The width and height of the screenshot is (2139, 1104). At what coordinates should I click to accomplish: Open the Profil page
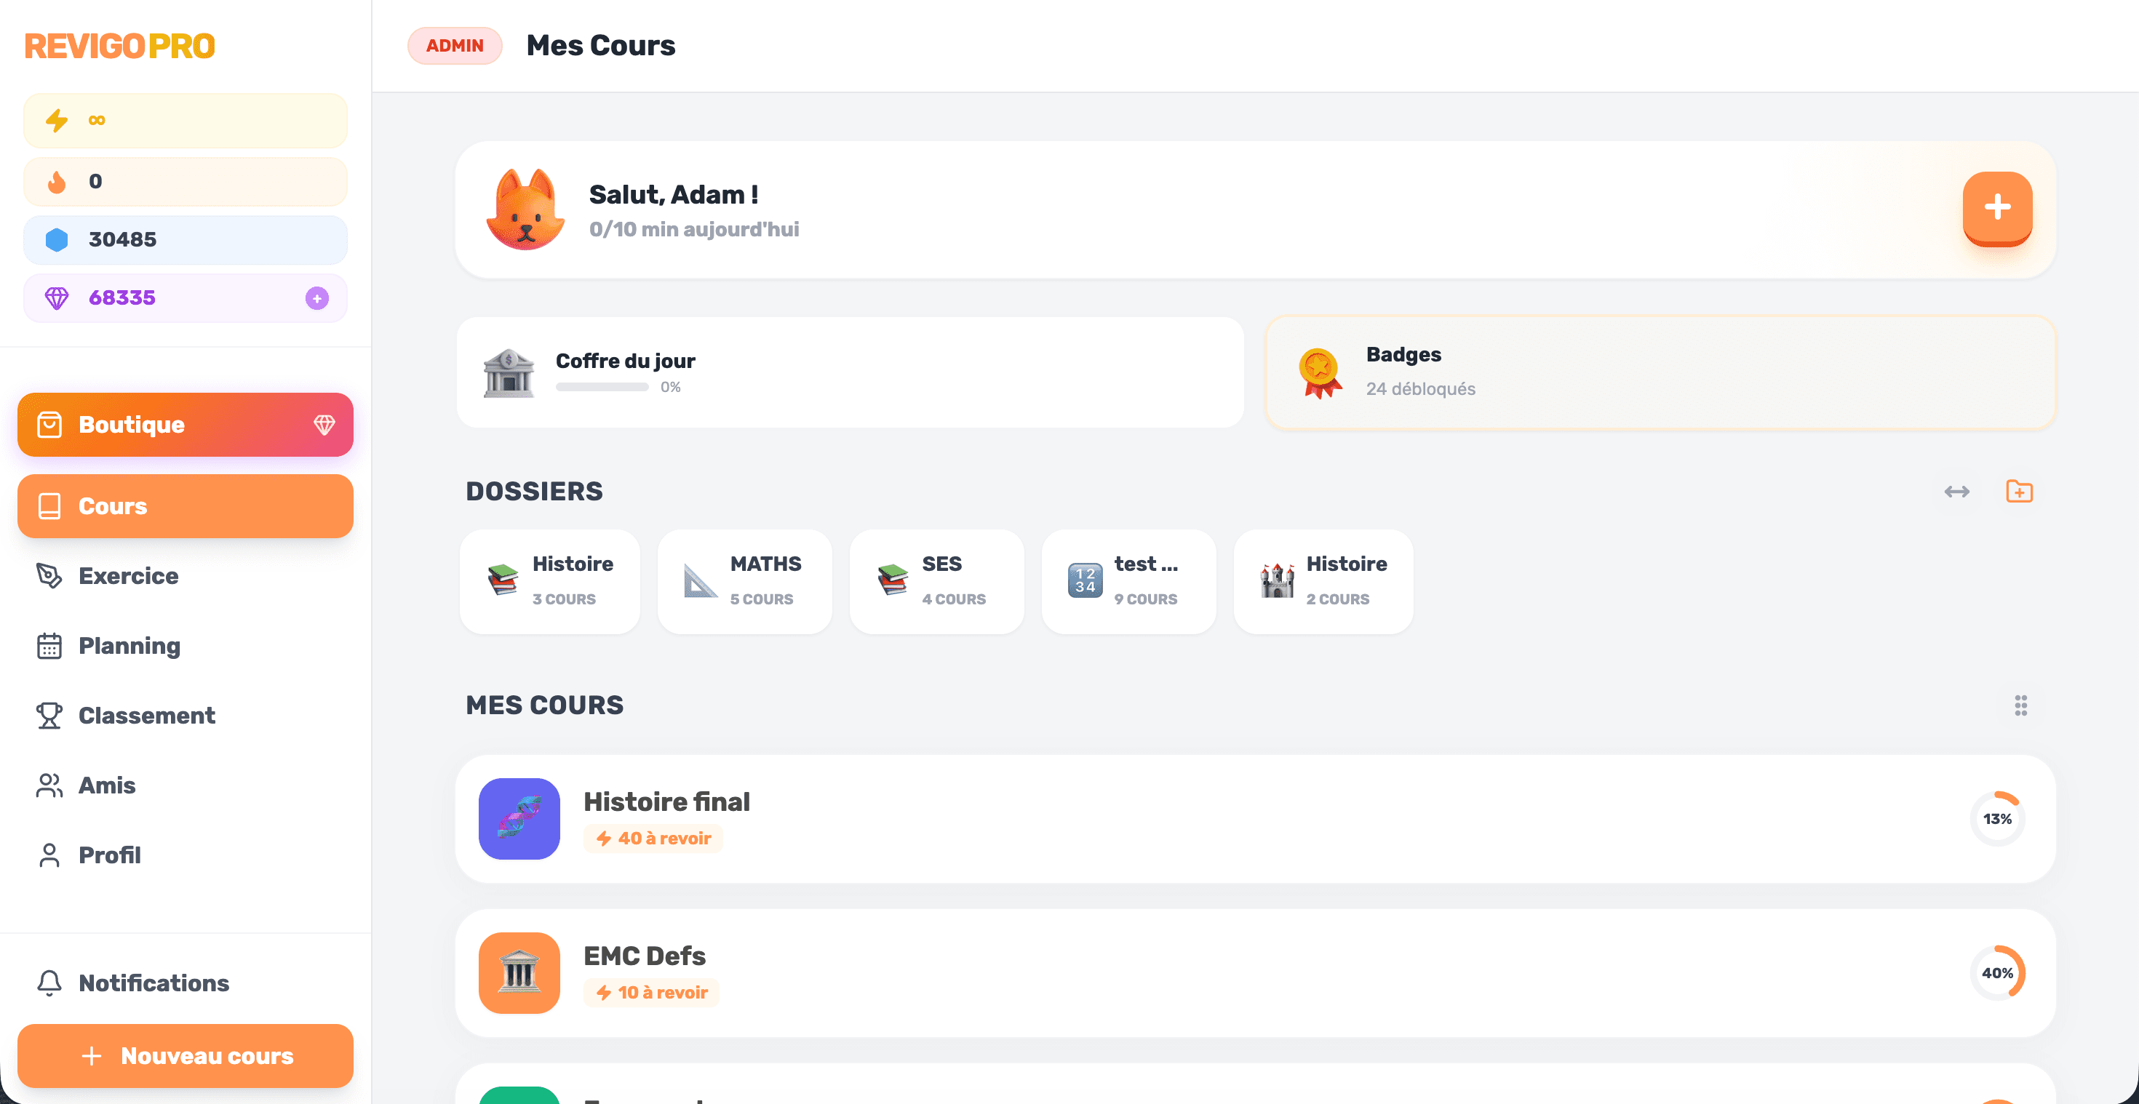pos(186,855)
